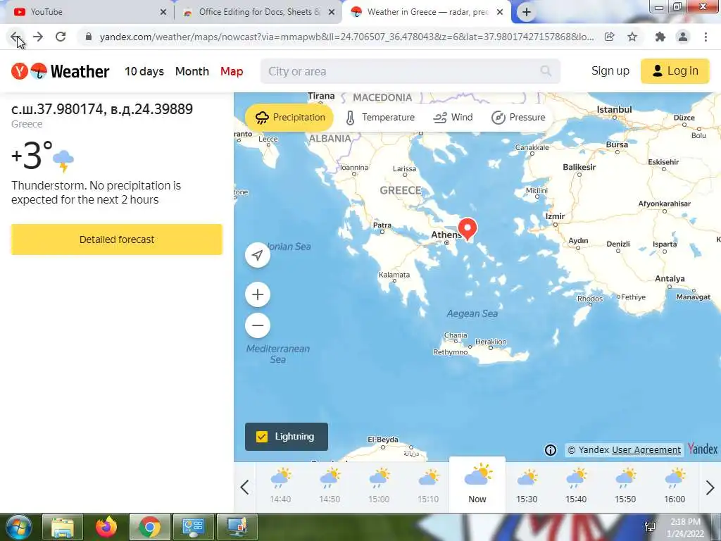Select the 15:40 timeline slot

point(576,486)
